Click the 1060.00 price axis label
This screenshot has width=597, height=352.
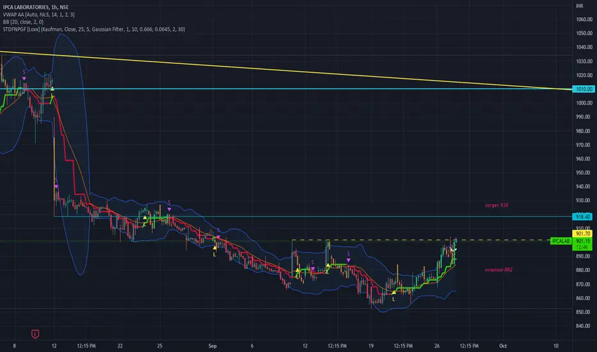(x=584, y=19)
